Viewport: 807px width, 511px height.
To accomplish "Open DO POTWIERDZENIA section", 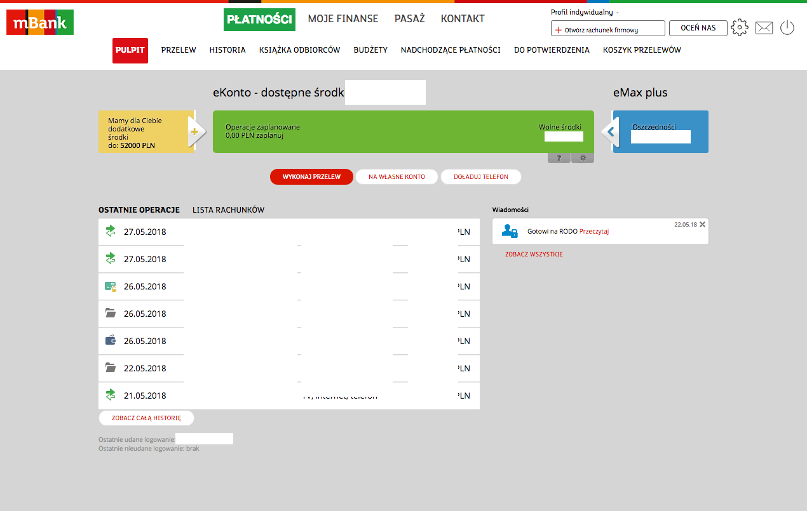I will click(552, 50).
